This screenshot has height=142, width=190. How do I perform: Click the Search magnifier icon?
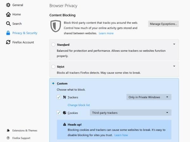[8, 24]
